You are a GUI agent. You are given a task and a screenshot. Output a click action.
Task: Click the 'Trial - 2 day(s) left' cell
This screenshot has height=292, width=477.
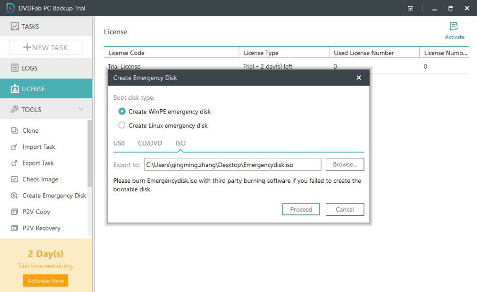click(x=268, y=66)
